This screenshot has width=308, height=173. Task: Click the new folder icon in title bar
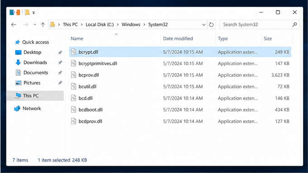(27, 12)
